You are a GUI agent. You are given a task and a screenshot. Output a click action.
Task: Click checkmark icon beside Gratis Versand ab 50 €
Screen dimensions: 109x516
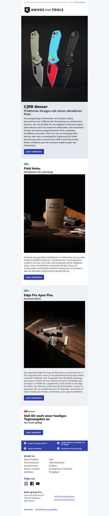pos(25,443)
